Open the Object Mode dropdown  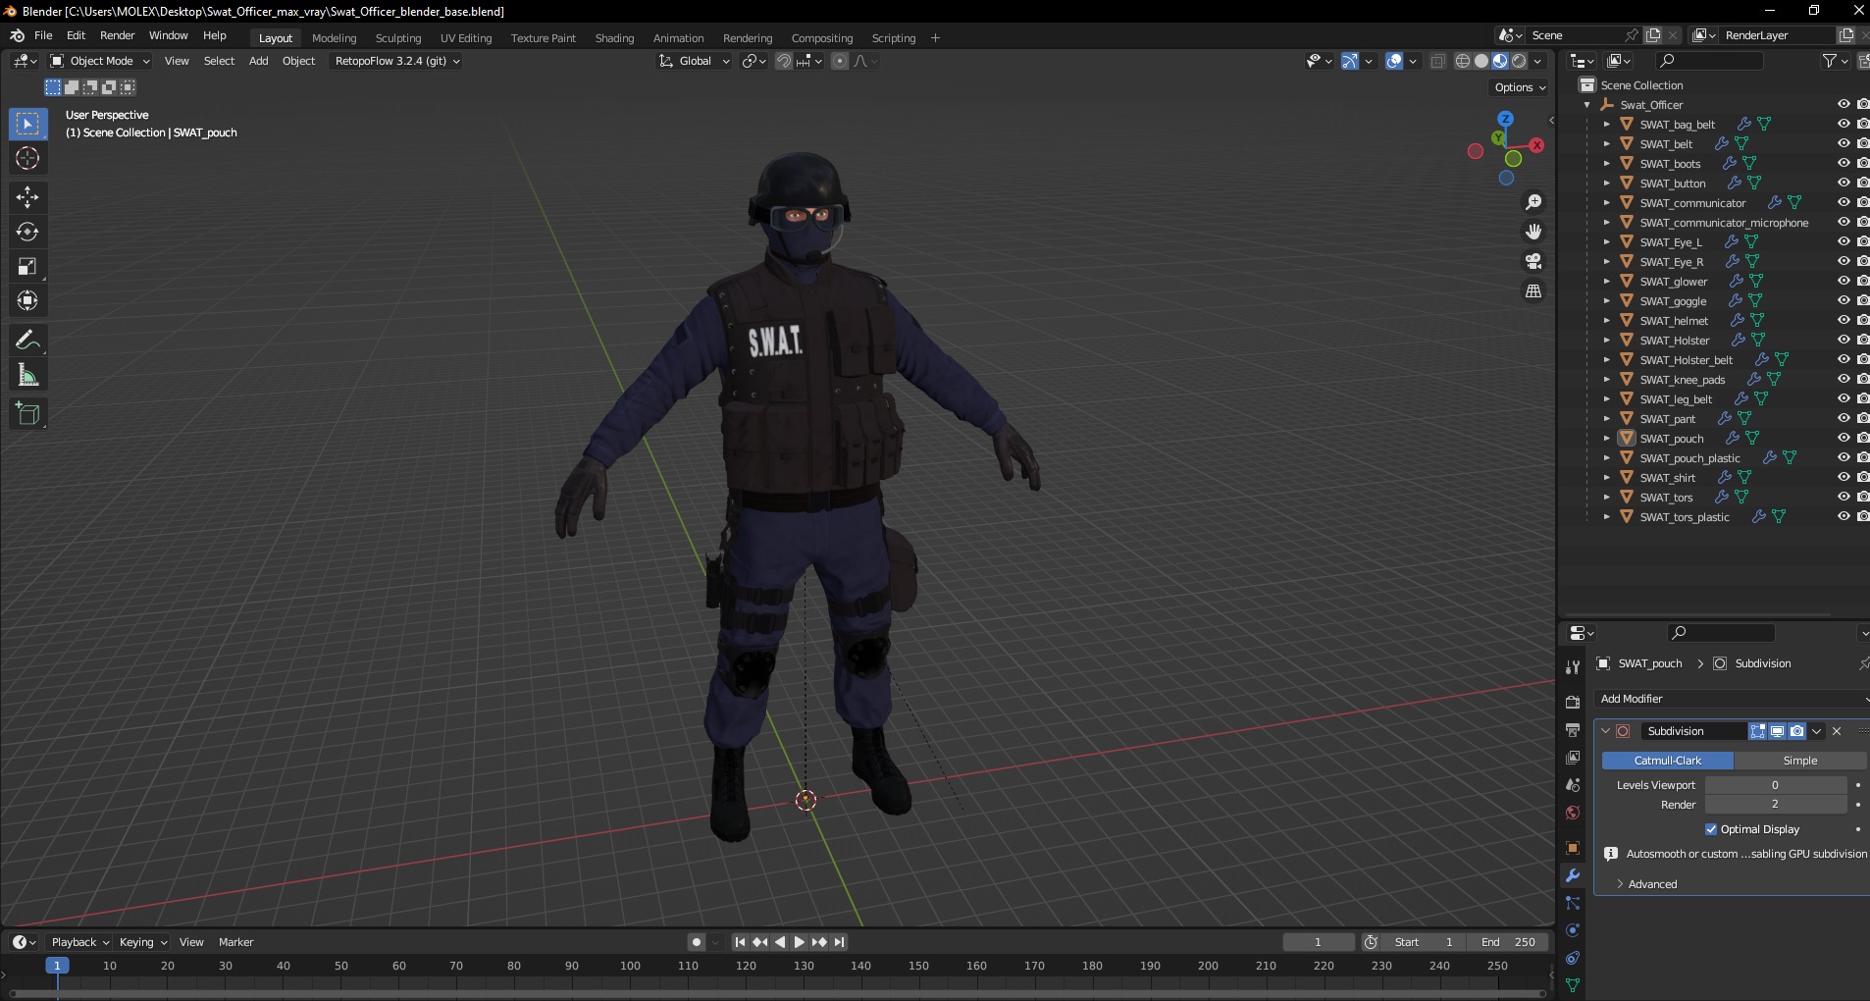point(100,61)
